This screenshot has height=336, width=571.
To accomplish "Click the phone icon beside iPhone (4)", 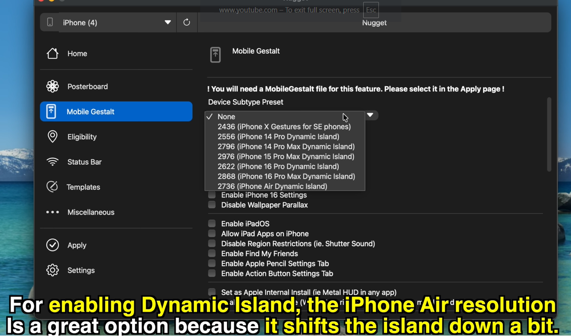I will click(50, 22).
